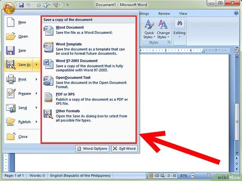The height and width of the screenshot is (181, 242).
Task: Click the vertical scrollbar up arrow
Action: click(237, 57)
